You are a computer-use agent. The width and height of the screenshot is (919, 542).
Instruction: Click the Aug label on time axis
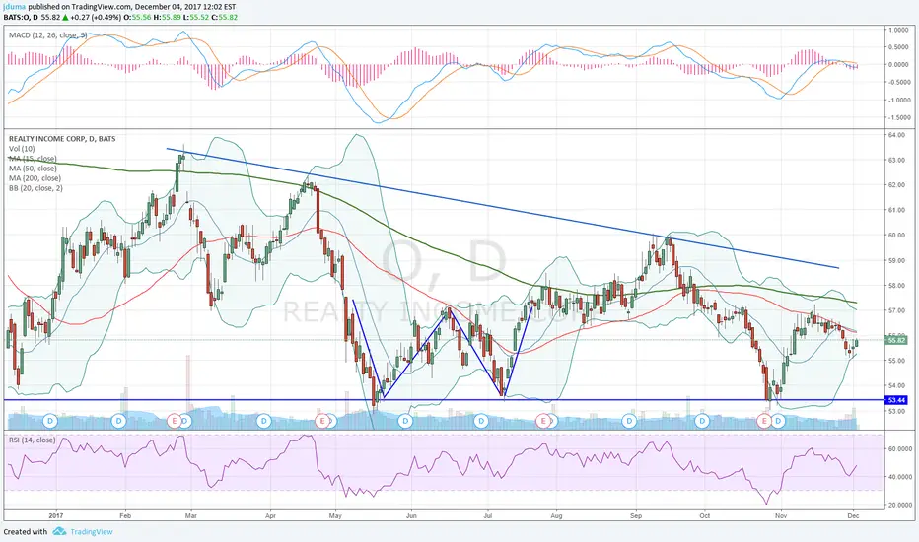click(x=556, y=516)
